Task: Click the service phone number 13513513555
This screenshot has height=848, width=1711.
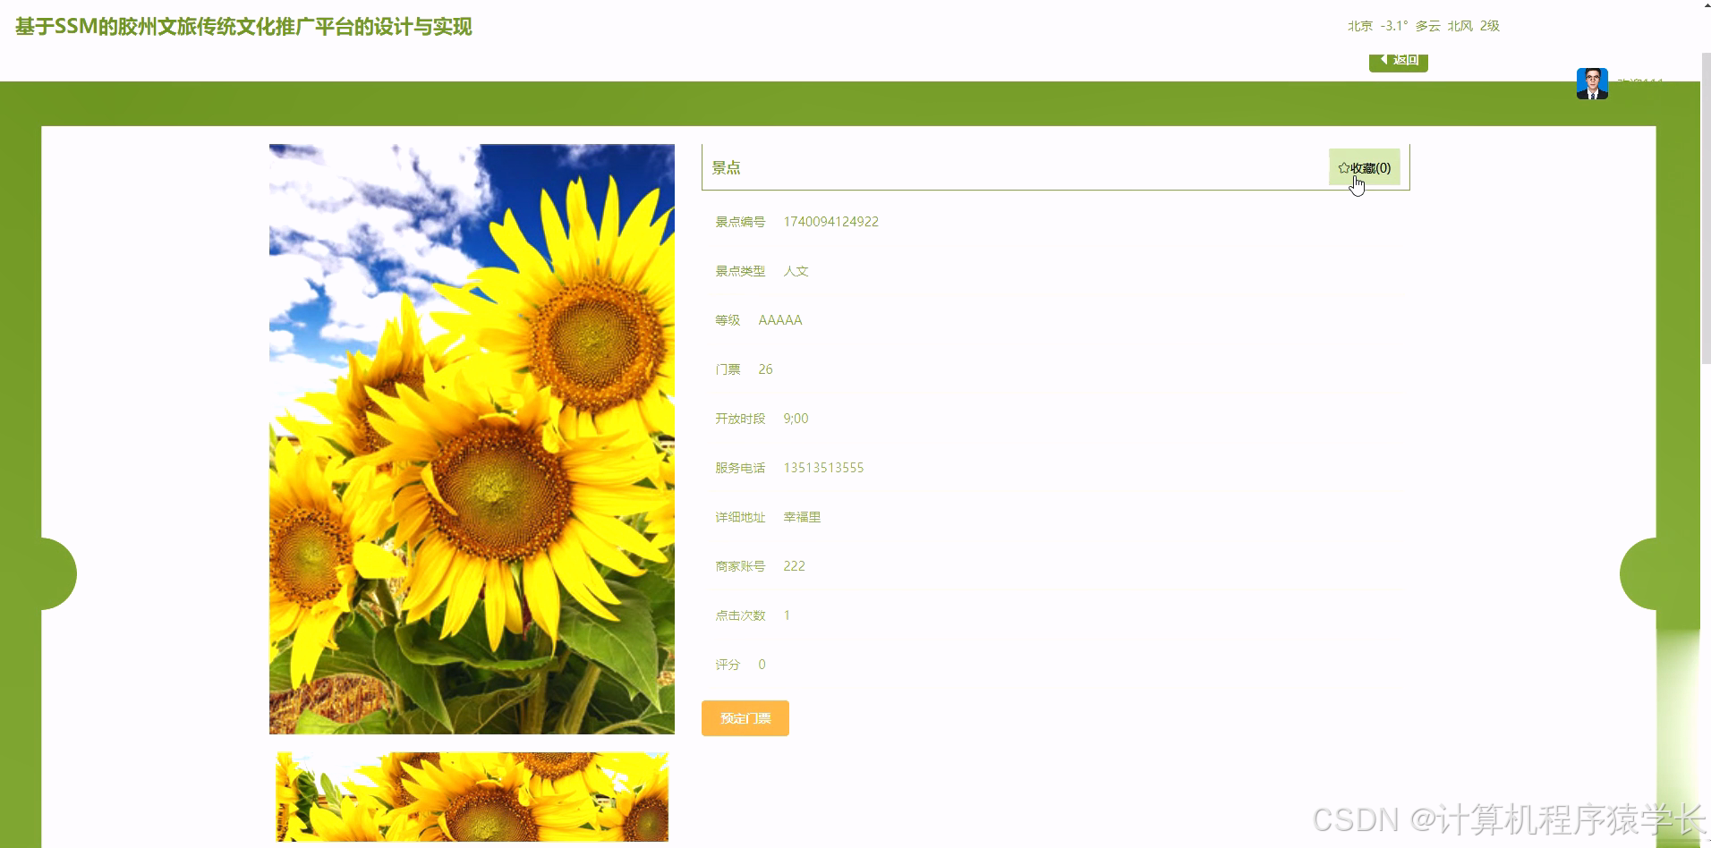Action: coord(822,467)
